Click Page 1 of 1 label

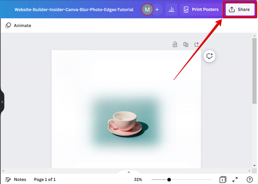[45, 179]
